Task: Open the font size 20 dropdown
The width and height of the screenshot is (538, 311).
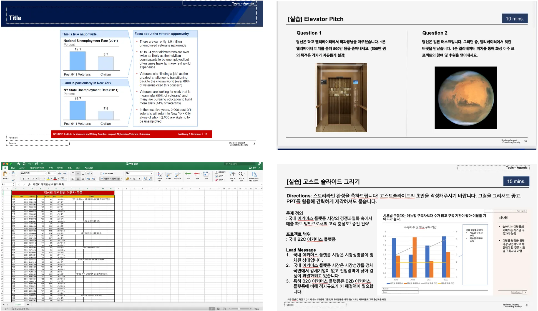Action: coord(55,174)
